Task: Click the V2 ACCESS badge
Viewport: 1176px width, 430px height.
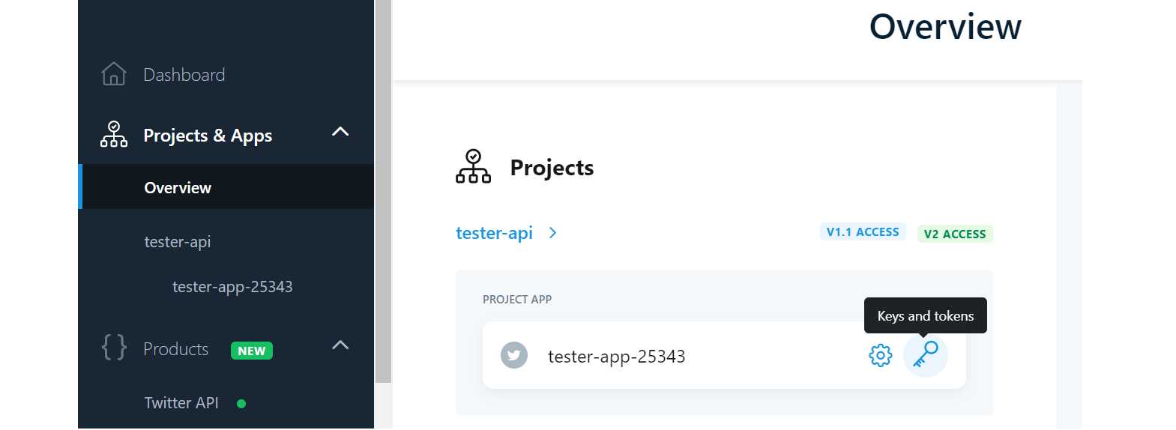Action: [955, 234]
